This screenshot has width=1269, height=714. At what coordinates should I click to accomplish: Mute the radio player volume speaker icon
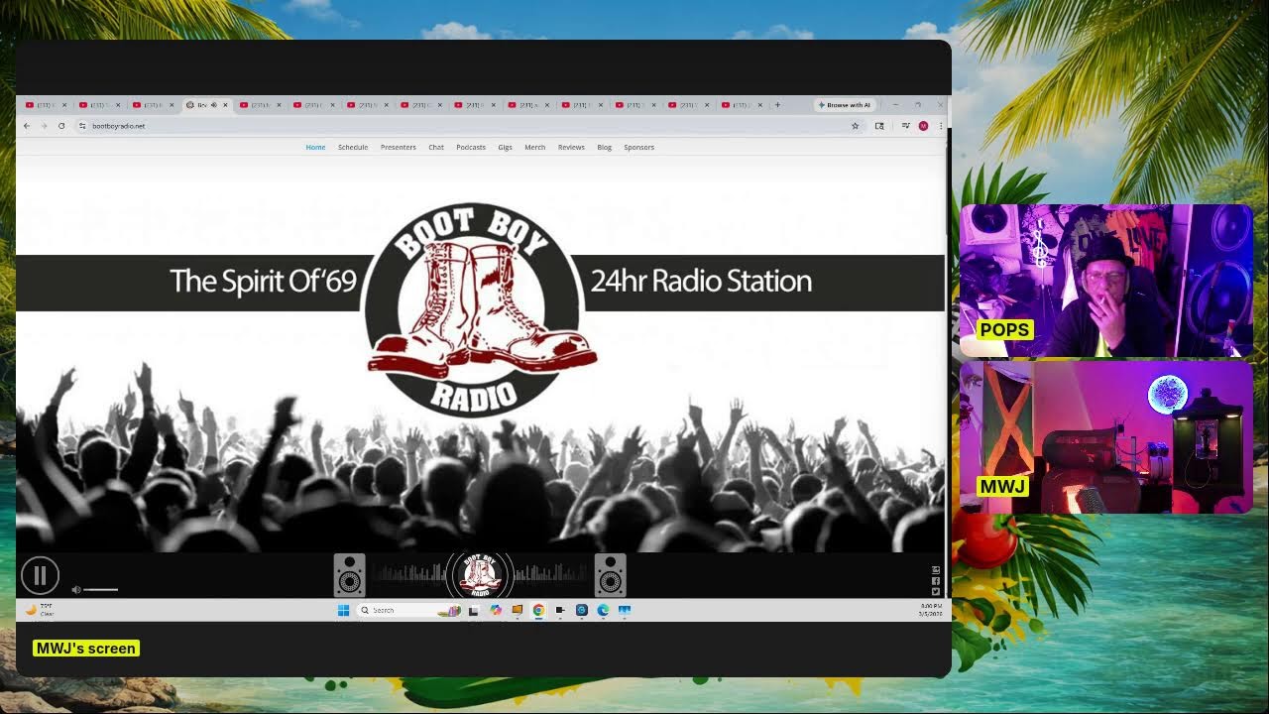click(76, 590)
